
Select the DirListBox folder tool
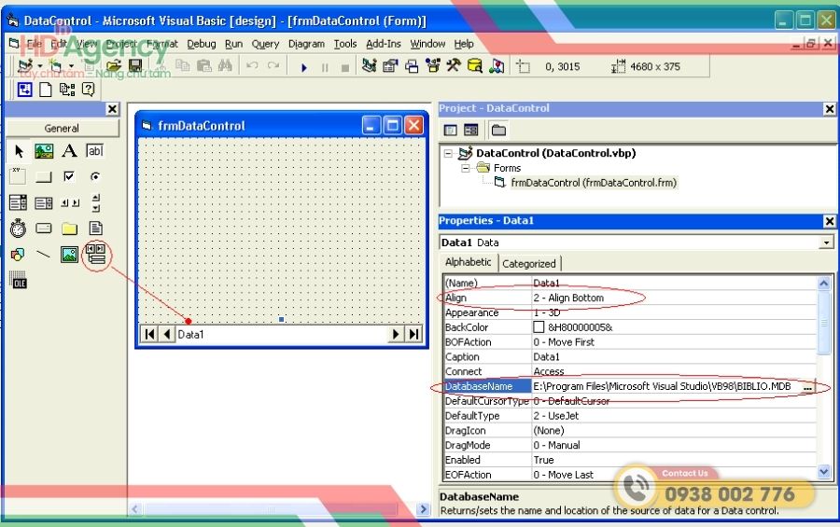pyautogui.click(x=70, y=229)
